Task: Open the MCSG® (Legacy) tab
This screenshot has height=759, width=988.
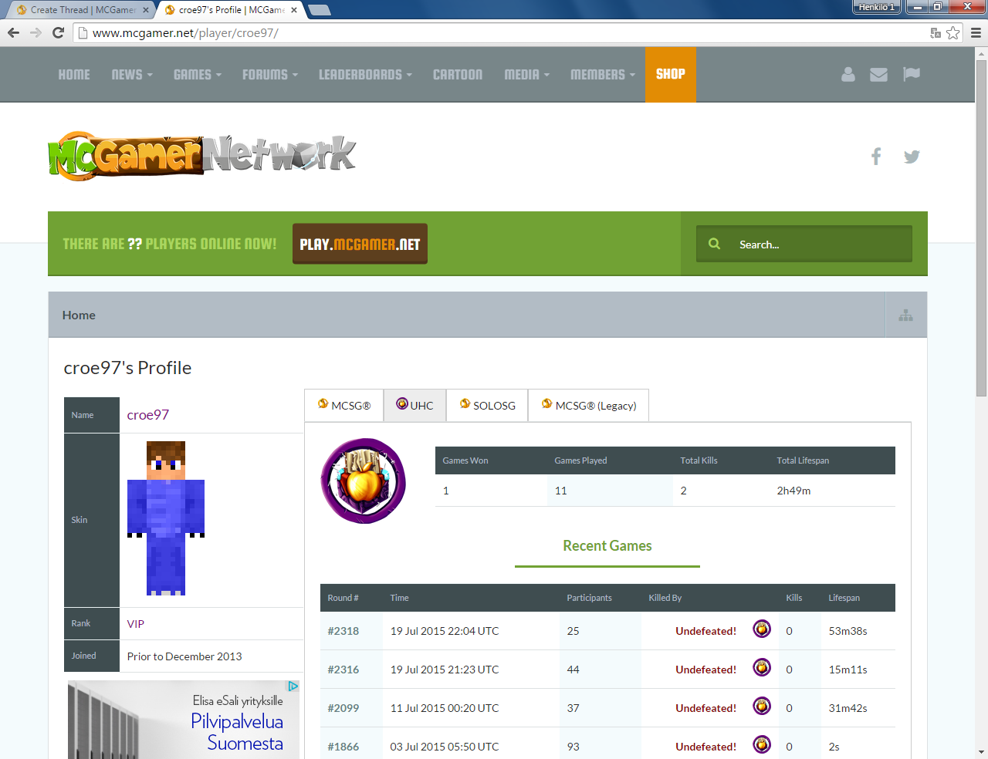Action: click(589, 405)
